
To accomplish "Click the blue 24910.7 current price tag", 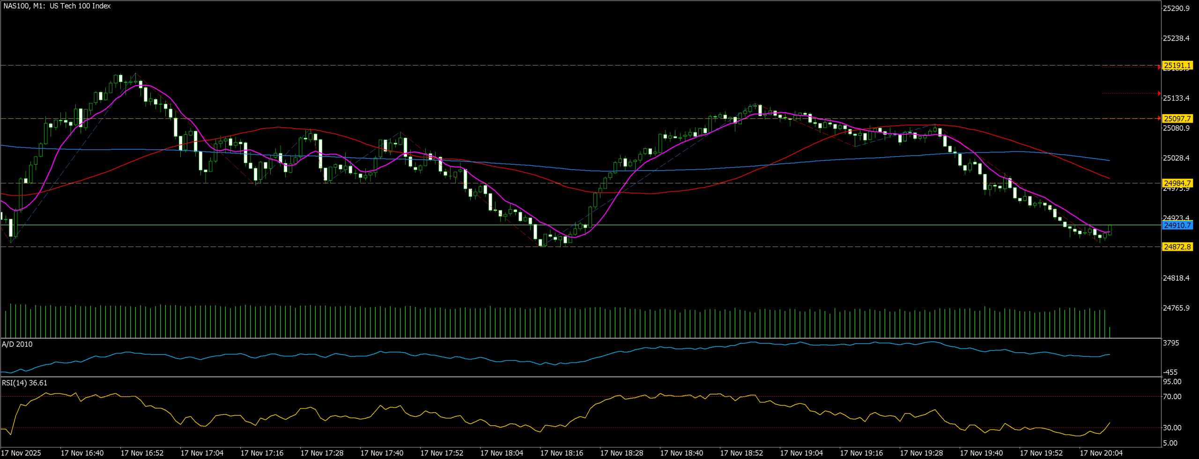I will click(x=1177, y=226).
